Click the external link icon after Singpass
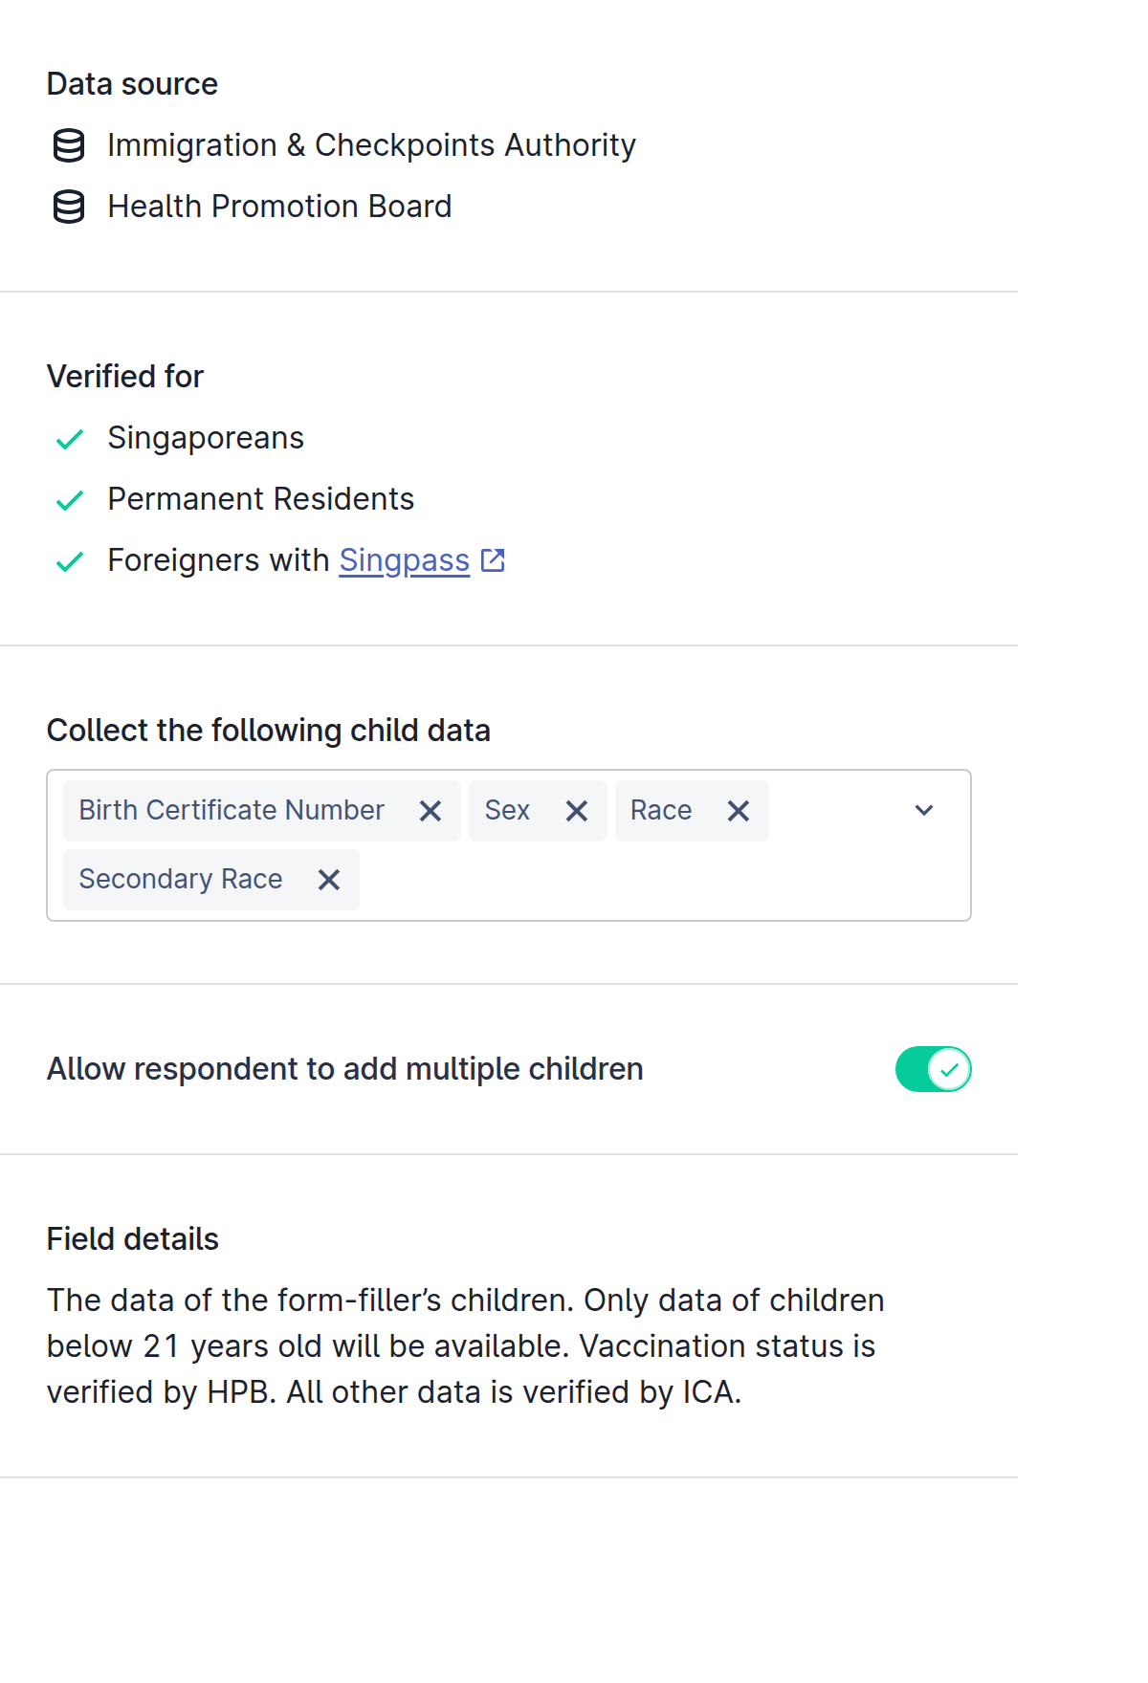This screenshot has width=1148, height=1683. click(493, 560)
